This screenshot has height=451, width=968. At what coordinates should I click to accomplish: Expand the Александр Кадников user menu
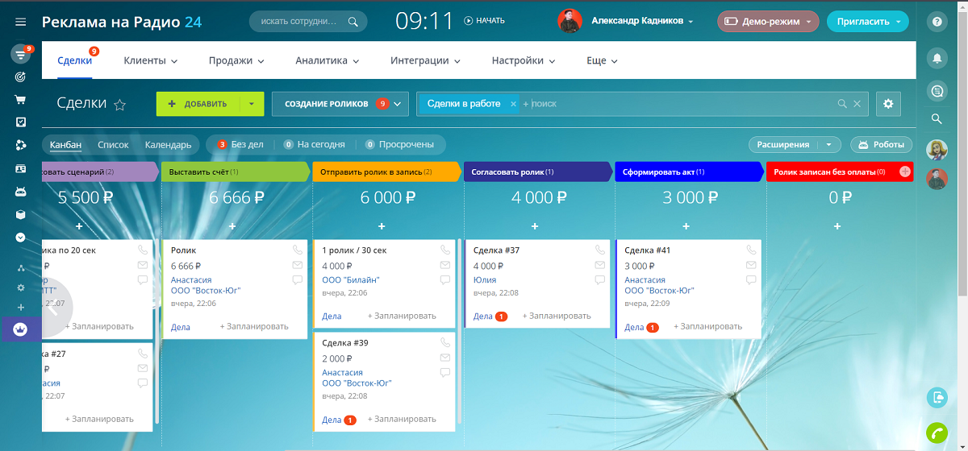pos(691,21)
